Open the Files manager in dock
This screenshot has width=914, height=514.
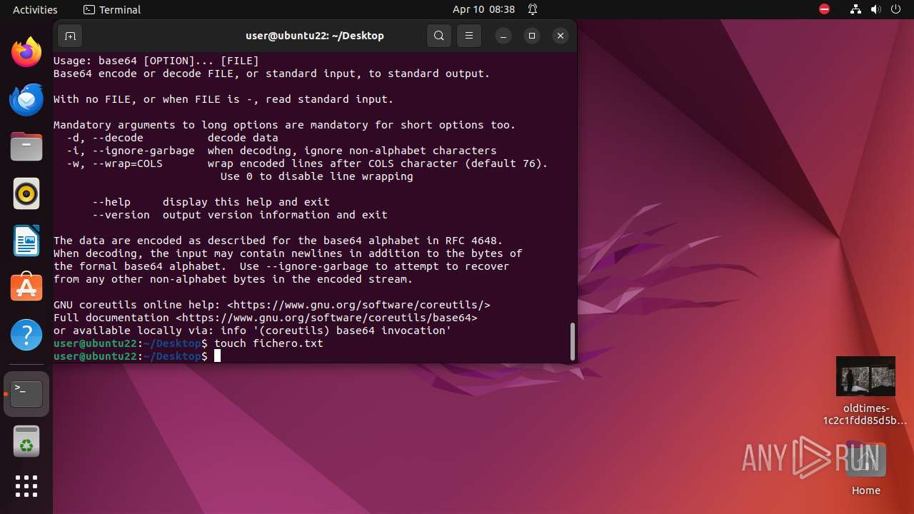point(26,147)
